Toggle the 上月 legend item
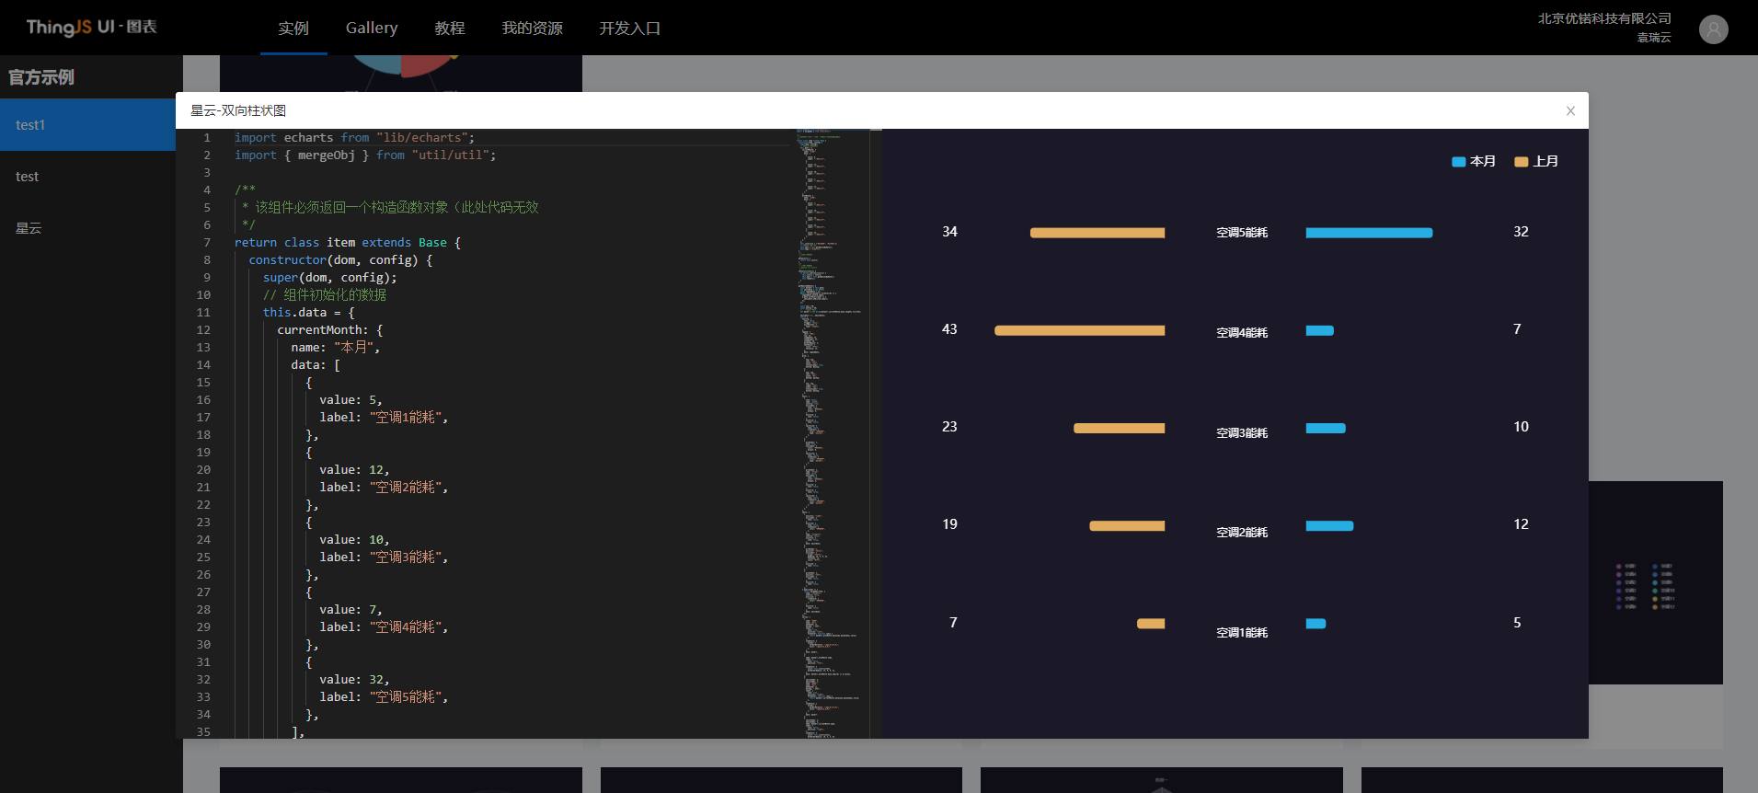Screen dimensions: 1758x793 tap(1536, 162)
